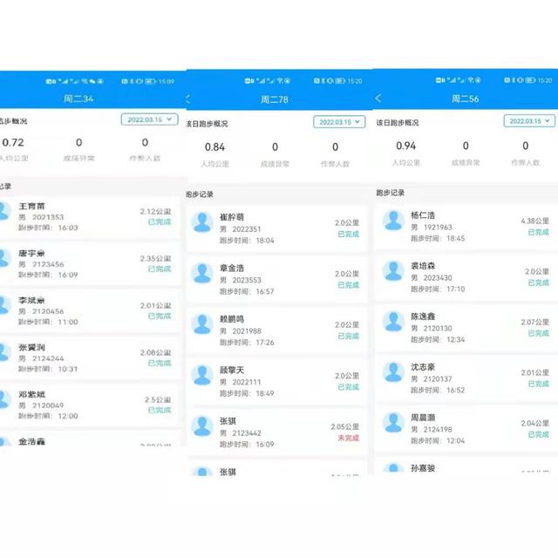Tap the back arrow beside 周二56
The image size is (558, 558).
tap(378, 99)
